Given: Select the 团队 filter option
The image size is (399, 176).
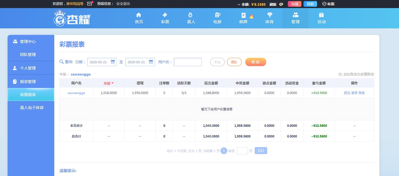Looking at the screenshot, I should [x=234, y=62].
